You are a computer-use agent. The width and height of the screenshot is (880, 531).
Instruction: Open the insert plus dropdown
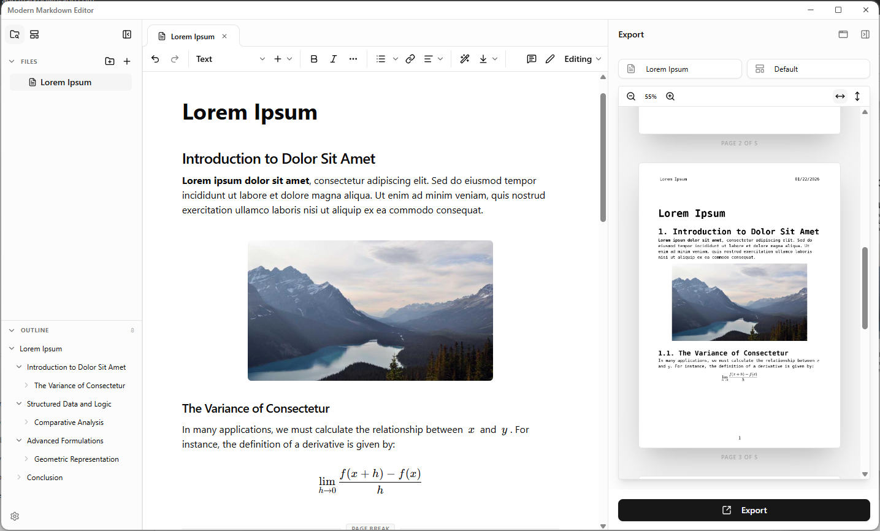(283, 59)
